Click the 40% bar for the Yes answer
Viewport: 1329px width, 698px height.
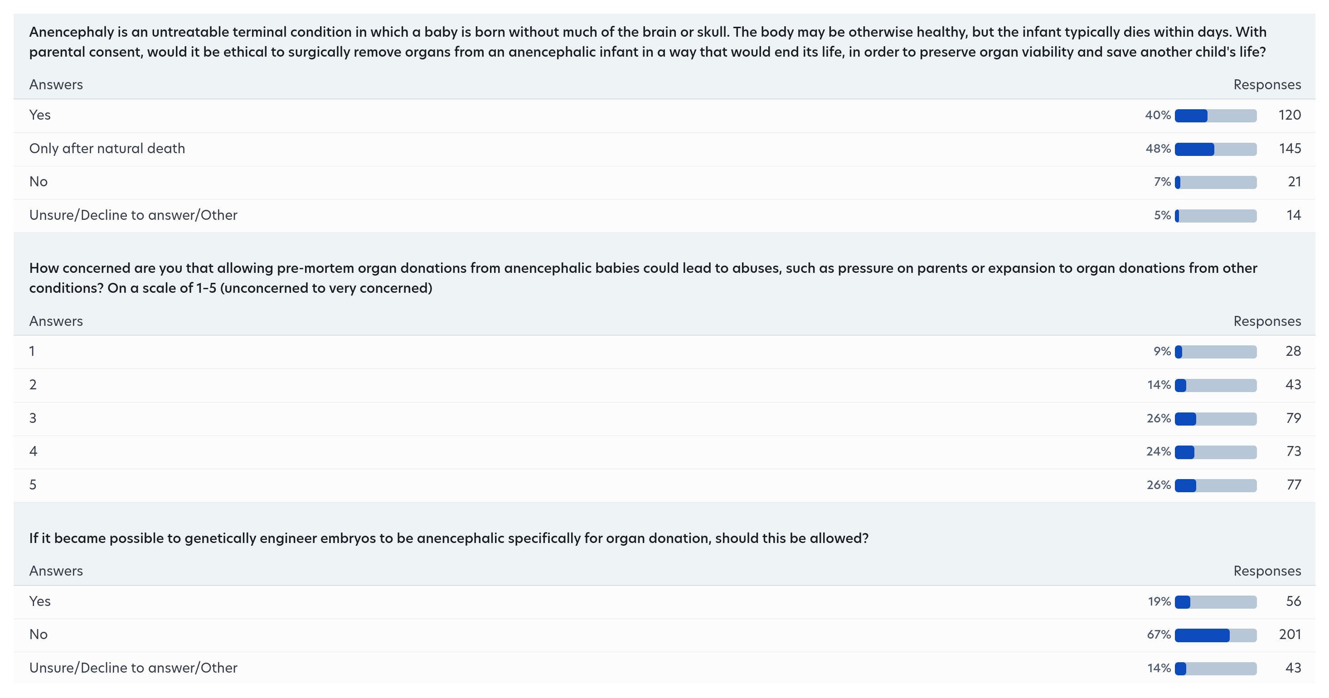(x=1215, y=116)
